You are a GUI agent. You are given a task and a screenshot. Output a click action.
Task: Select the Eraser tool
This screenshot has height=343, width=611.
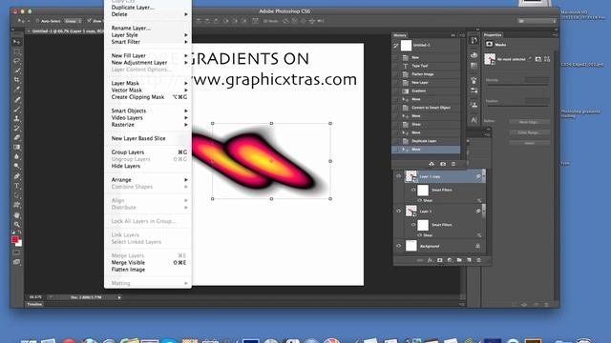click(17, 137)
